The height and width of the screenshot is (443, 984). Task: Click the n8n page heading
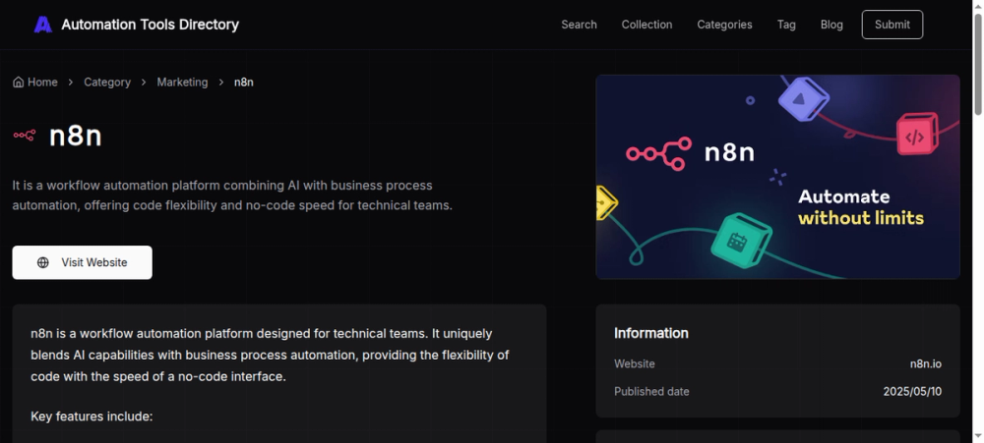[x=76, y=136]
